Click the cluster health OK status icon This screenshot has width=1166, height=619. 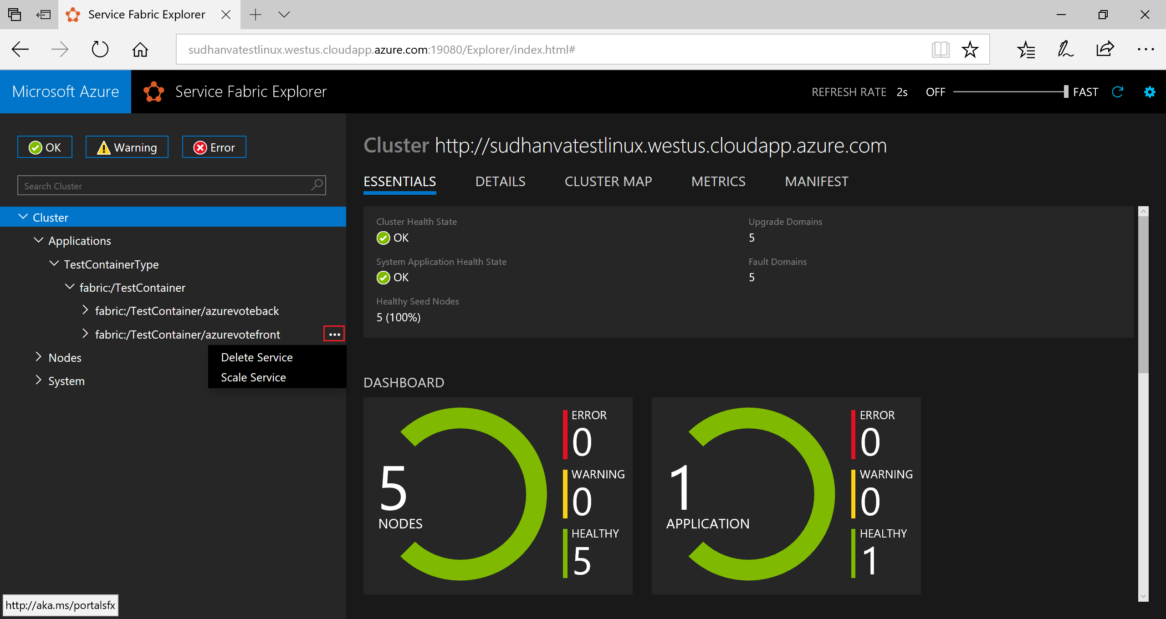(x=383, y=238)
